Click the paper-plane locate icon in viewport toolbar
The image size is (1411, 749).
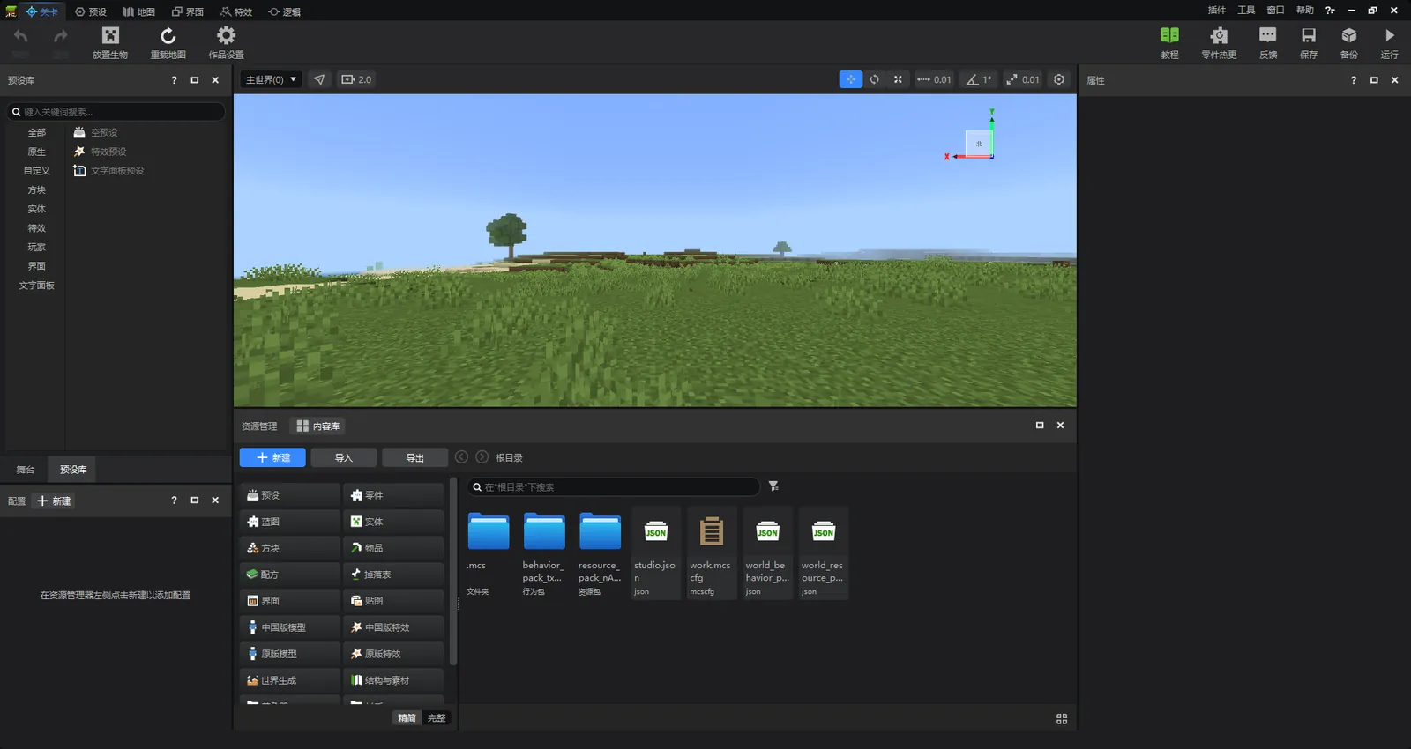[x=319, y=79]
